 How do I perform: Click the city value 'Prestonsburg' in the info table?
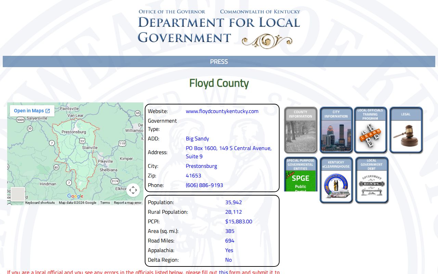(x=201, y=166)
